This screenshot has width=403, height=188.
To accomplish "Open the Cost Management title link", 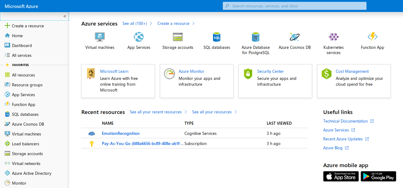I will pyautogui.click(x=352, y=71).
